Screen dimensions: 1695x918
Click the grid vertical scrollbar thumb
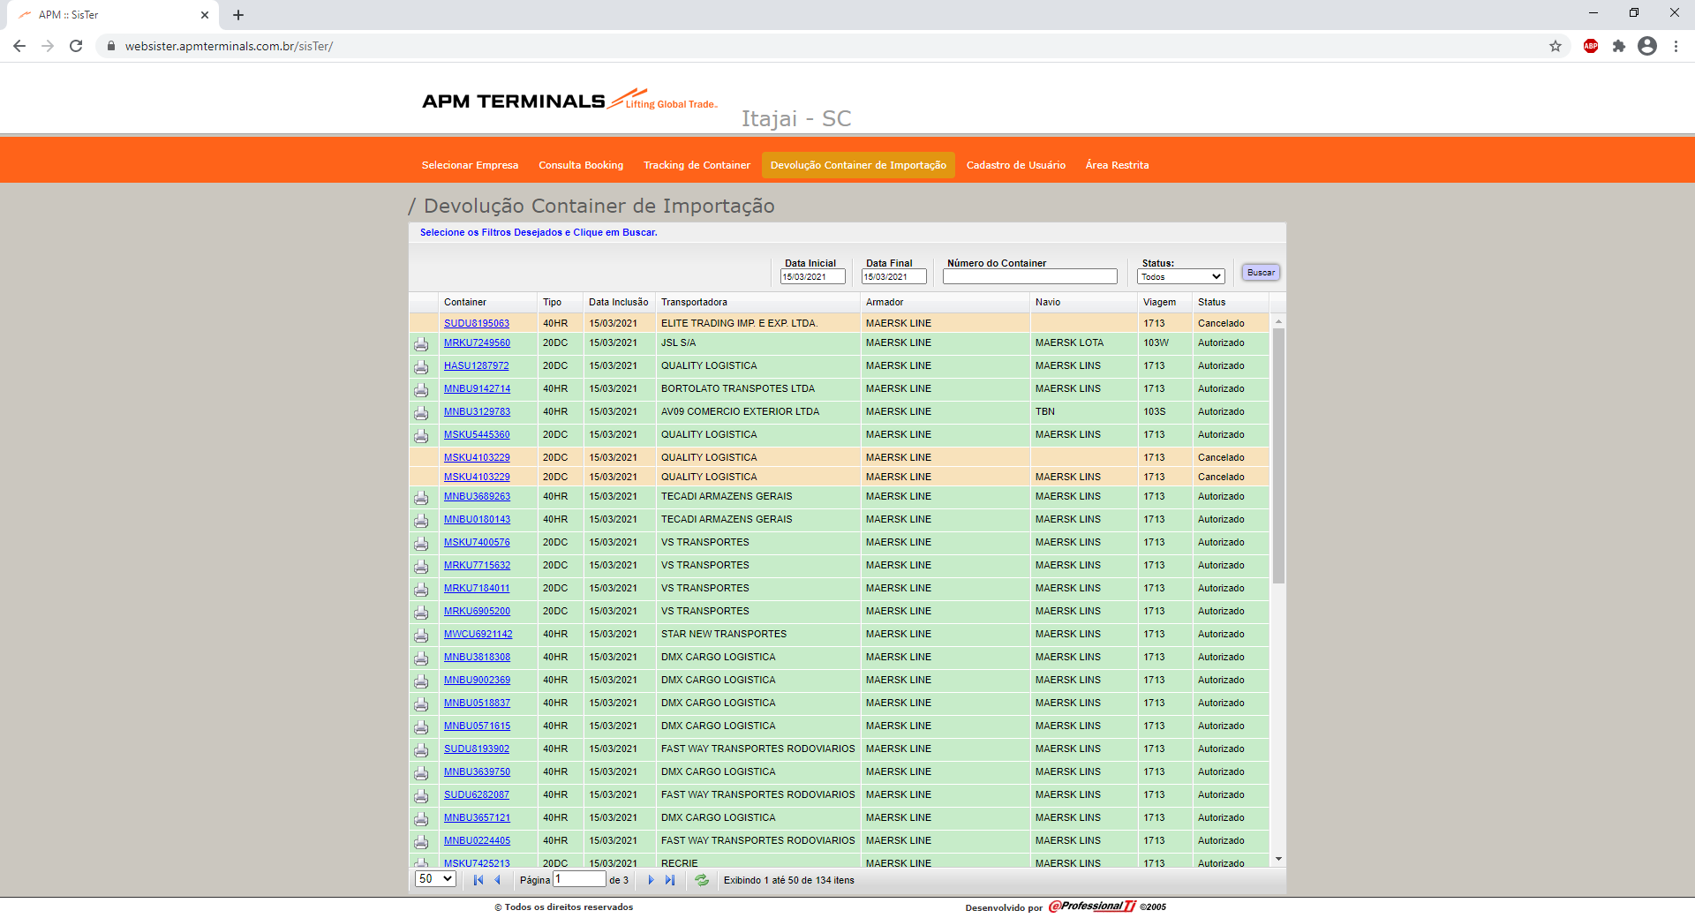tap(1278, 455)
